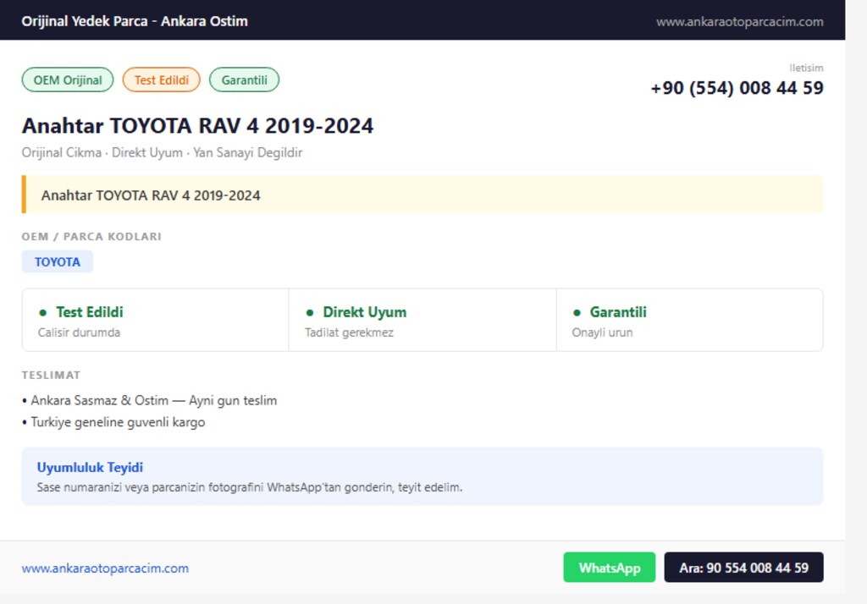
Task: Click the 'Calisir durumda' text
Action: click(79, 332)
